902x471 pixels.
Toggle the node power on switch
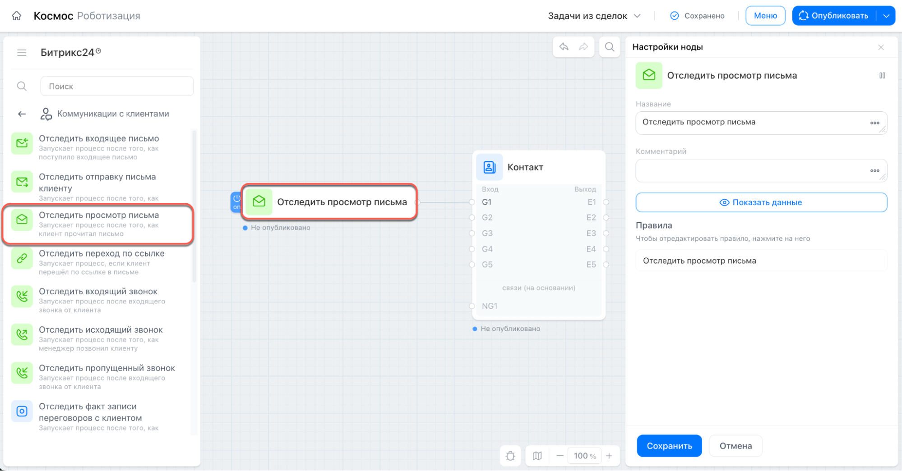[236, 202]
